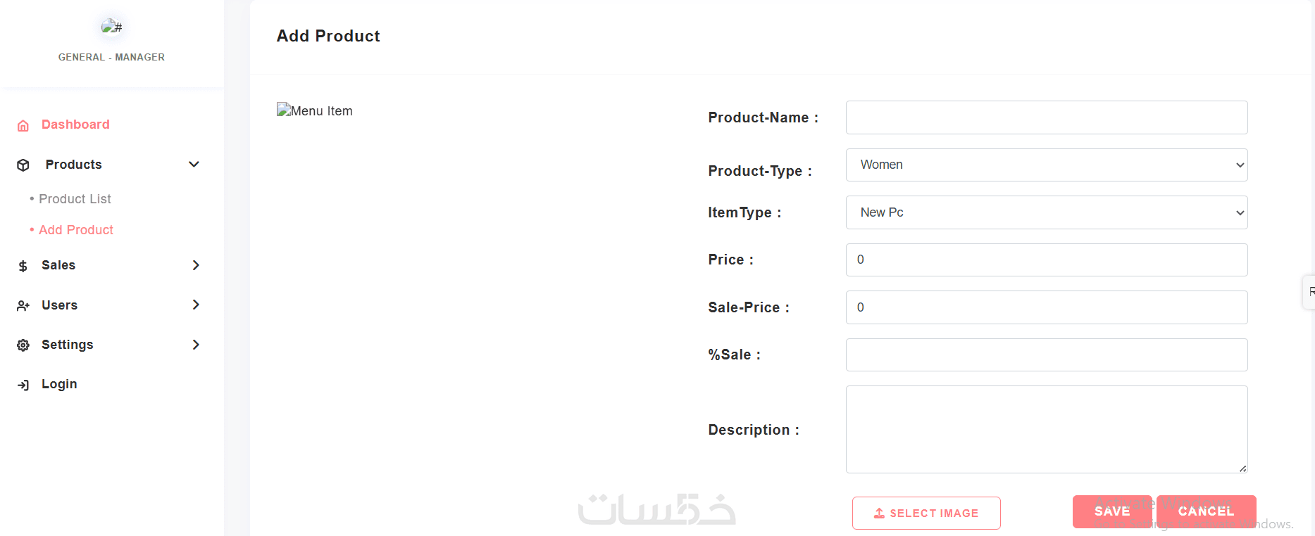The image size is (1315, 536).
Task: Focus the Product-Name text field
Action: tap(1046, 117)
